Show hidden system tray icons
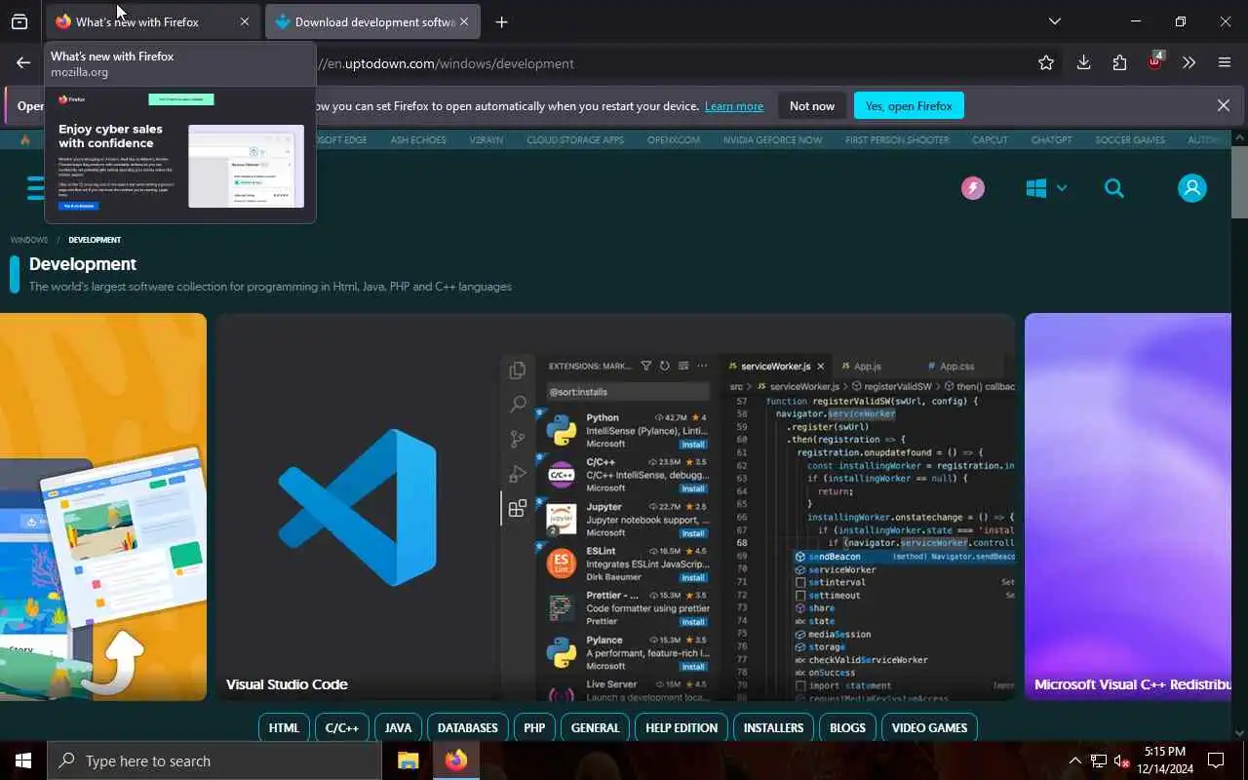Image resolution: width=1248 pixels, height=780 pixels. pyautogui.click(x=1075, y=760)
